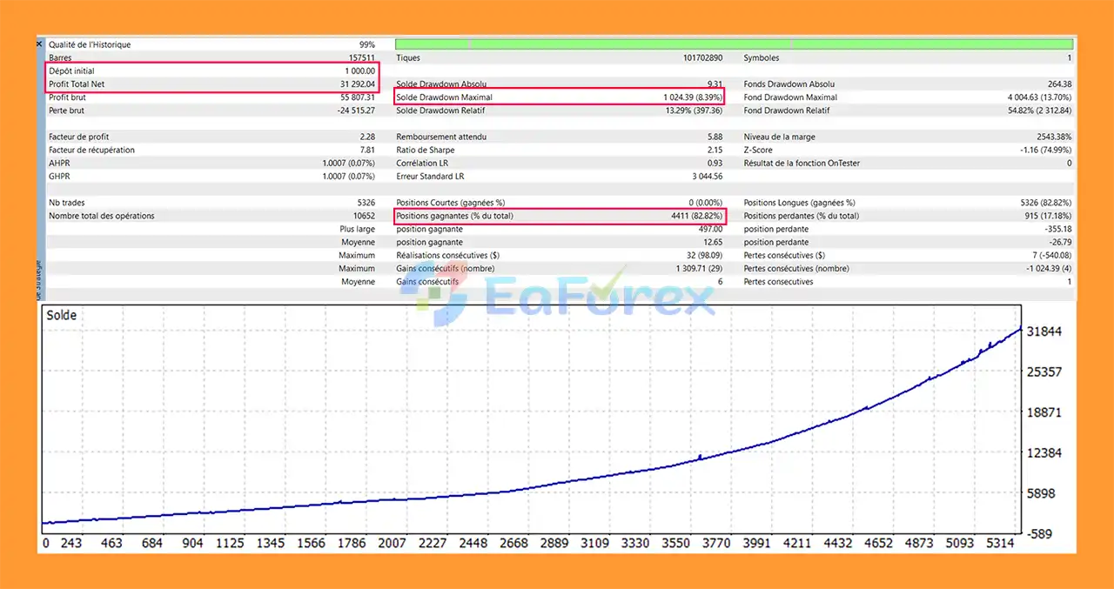This screenshot has width=1114, height=589.
Task: Select the Positions Longues percentage entry
Action: (x=1041, y=203)
